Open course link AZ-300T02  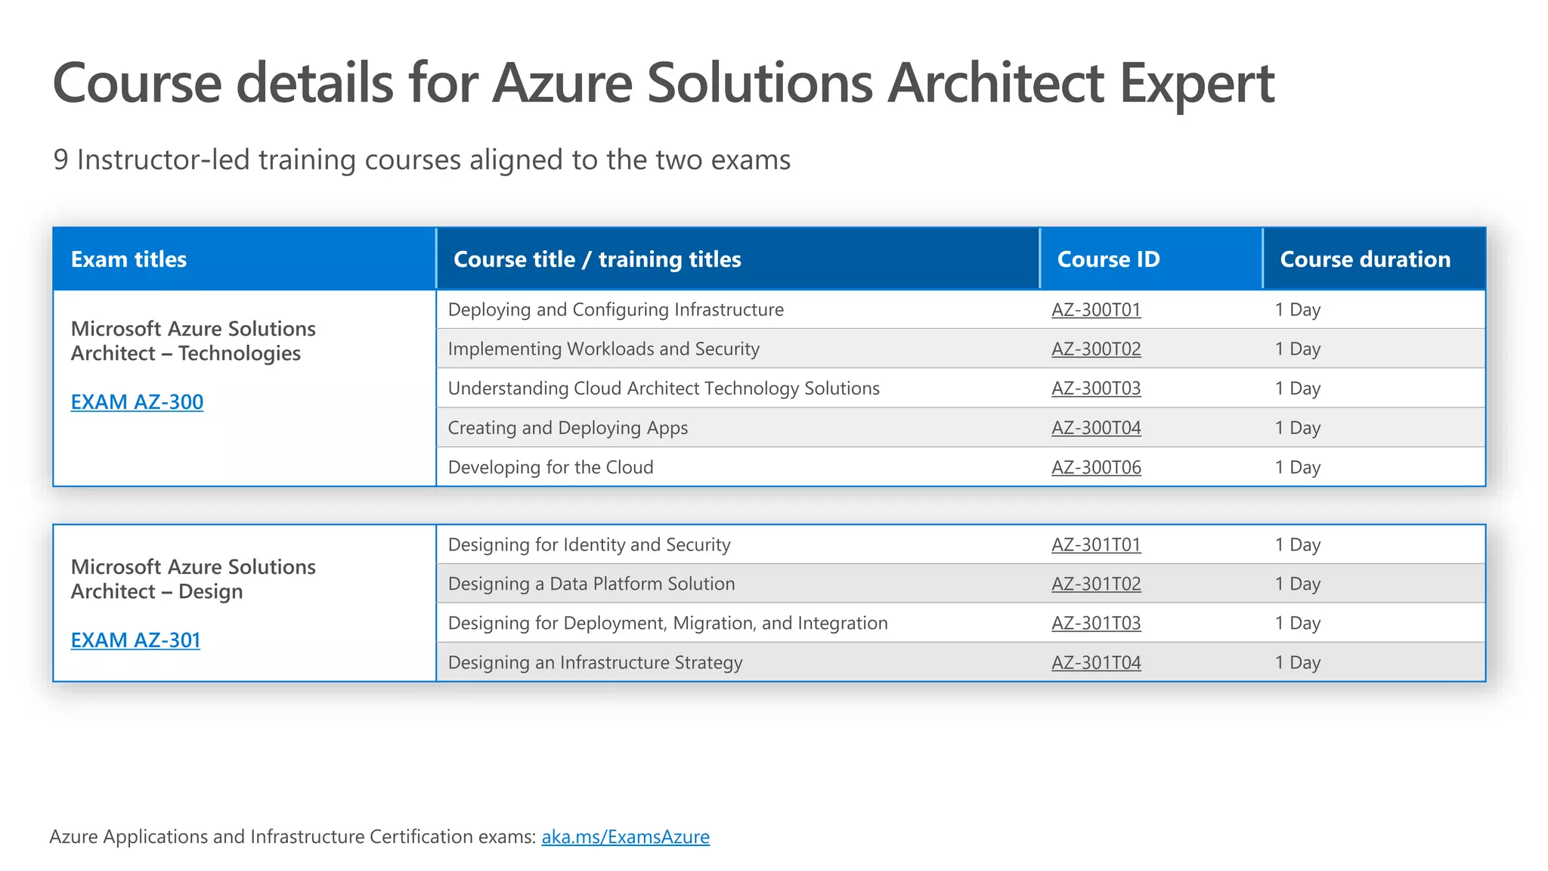tap(1096, 349)
